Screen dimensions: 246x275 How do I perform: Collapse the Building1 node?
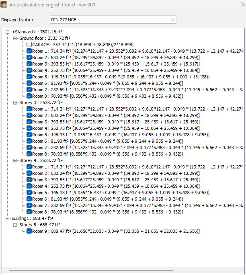point(9,218)
